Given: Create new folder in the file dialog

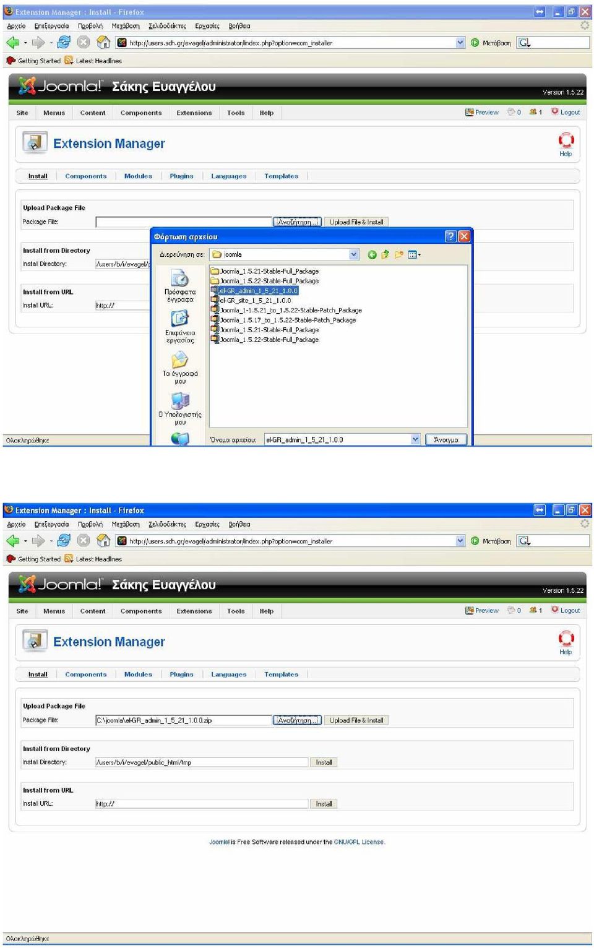Looking at the screenshot, I should tap(399, 254).
